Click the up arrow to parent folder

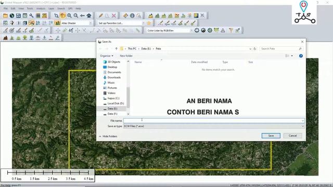click(x=116, y=48)
